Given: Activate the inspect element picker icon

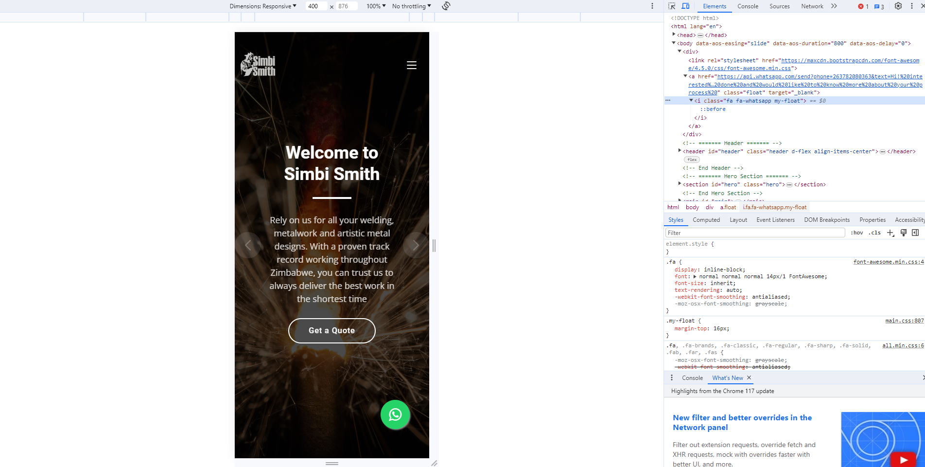Looking at the screenshot, I should [672, 6].
